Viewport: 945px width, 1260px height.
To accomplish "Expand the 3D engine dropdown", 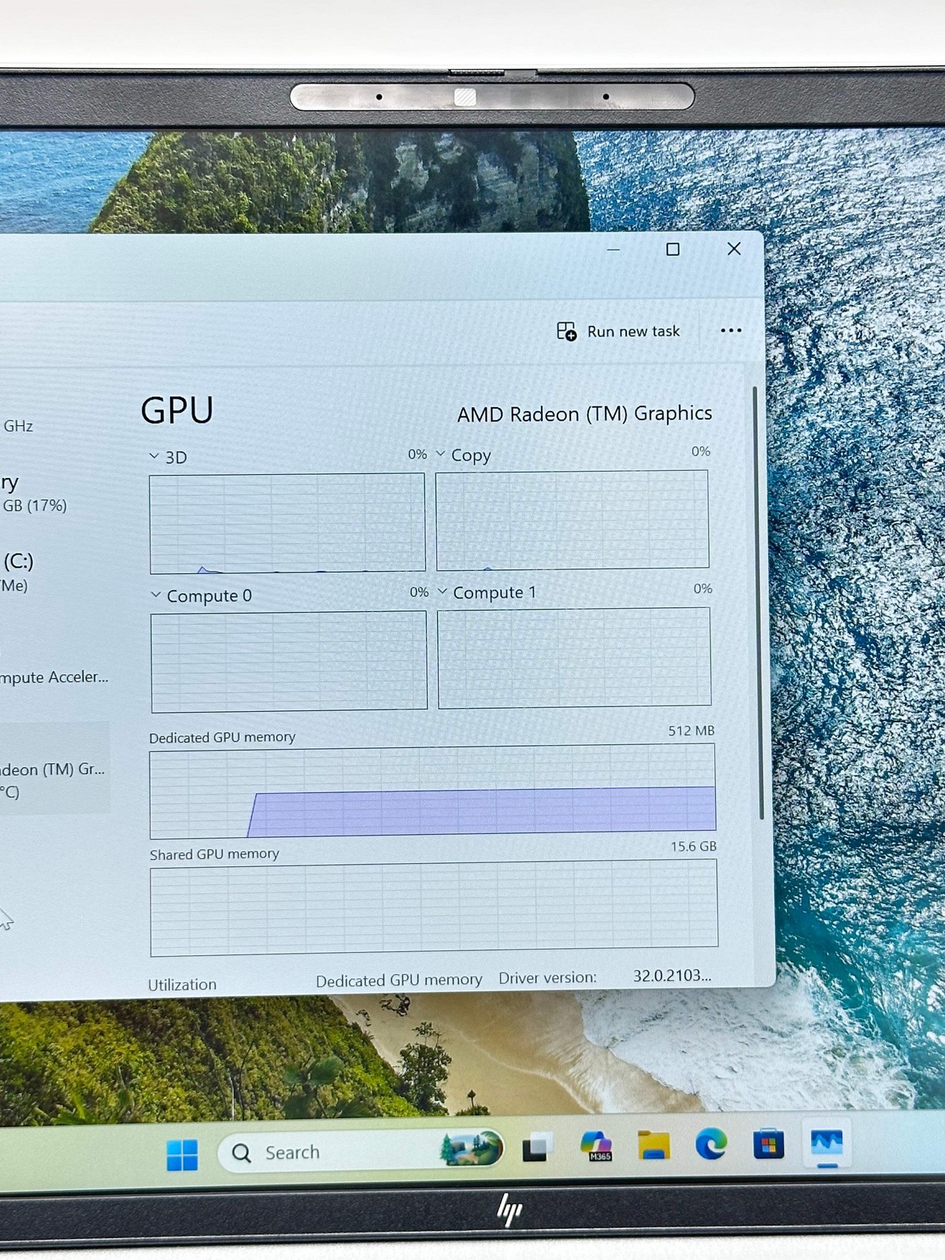I will click(154, 456).
